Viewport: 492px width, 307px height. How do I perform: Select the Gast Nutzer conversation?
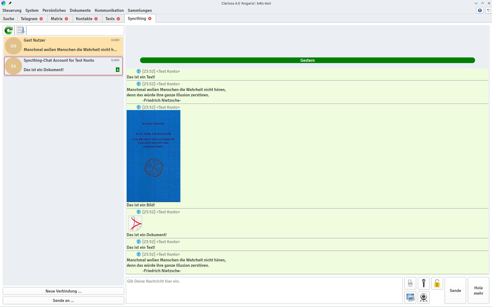coord(63,46)
